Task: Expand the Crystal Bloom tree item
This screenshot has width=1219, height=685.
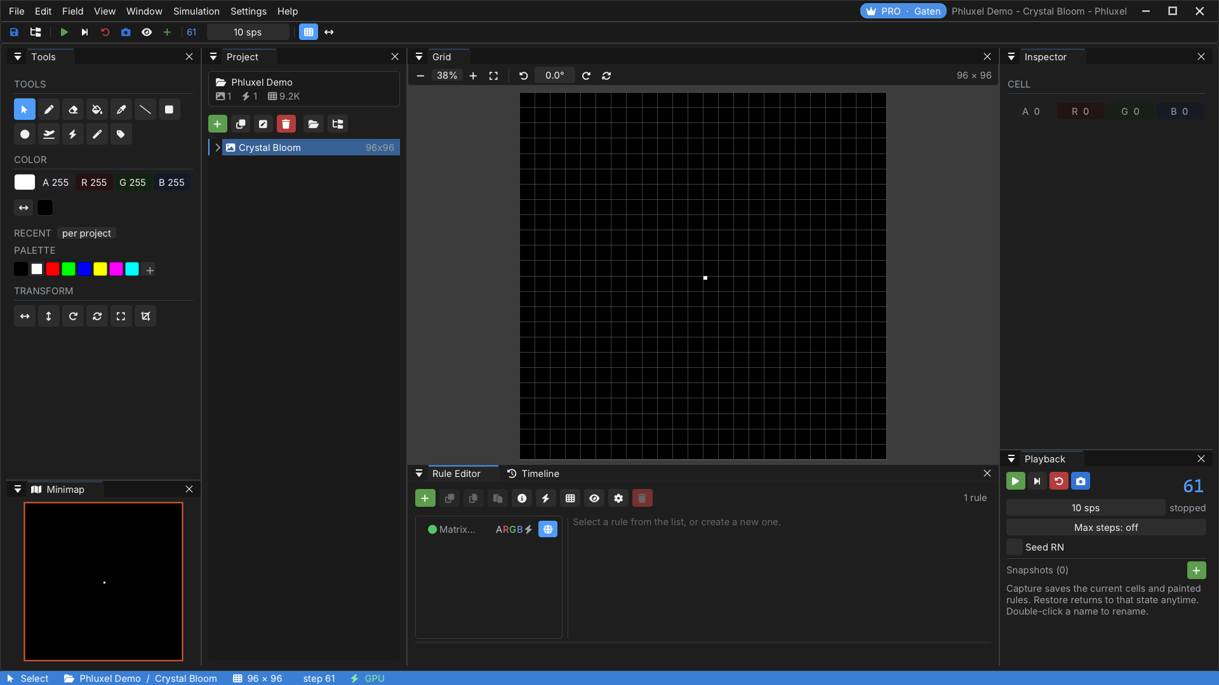Action: (218, 148)
